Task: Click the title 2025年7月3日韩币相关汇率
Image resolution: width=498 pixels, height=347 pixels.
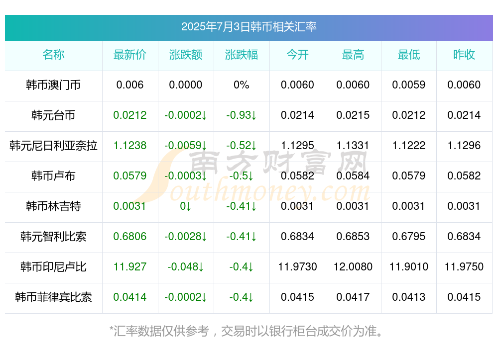Action: tap(249, 27)
